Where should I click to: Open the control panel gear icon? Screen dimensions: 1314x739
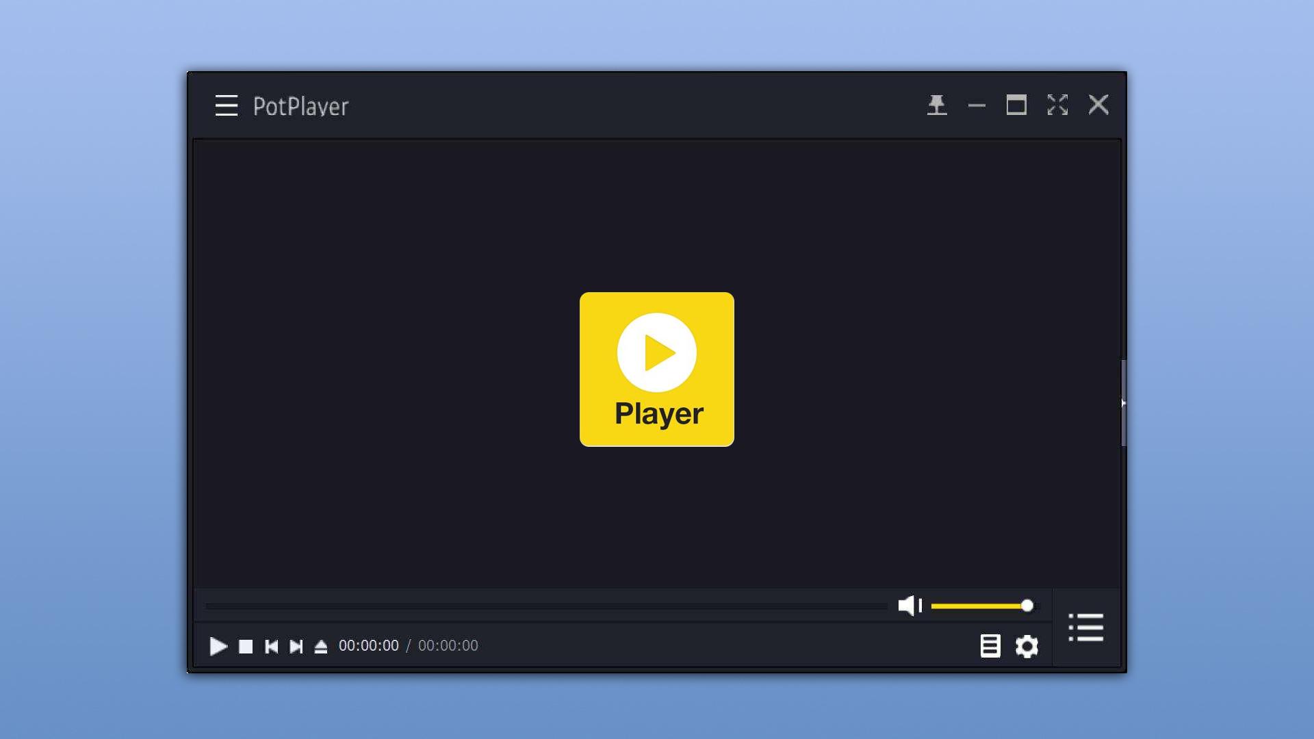tap(1027, 646)
